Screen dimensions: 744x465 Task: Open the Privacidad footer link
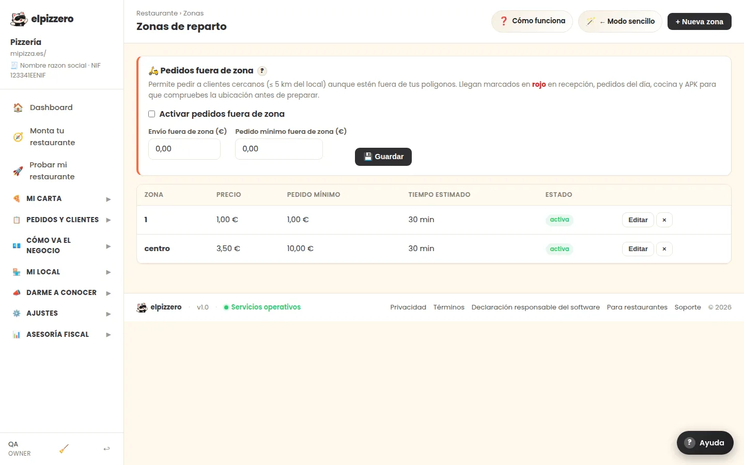pos(408,307)
